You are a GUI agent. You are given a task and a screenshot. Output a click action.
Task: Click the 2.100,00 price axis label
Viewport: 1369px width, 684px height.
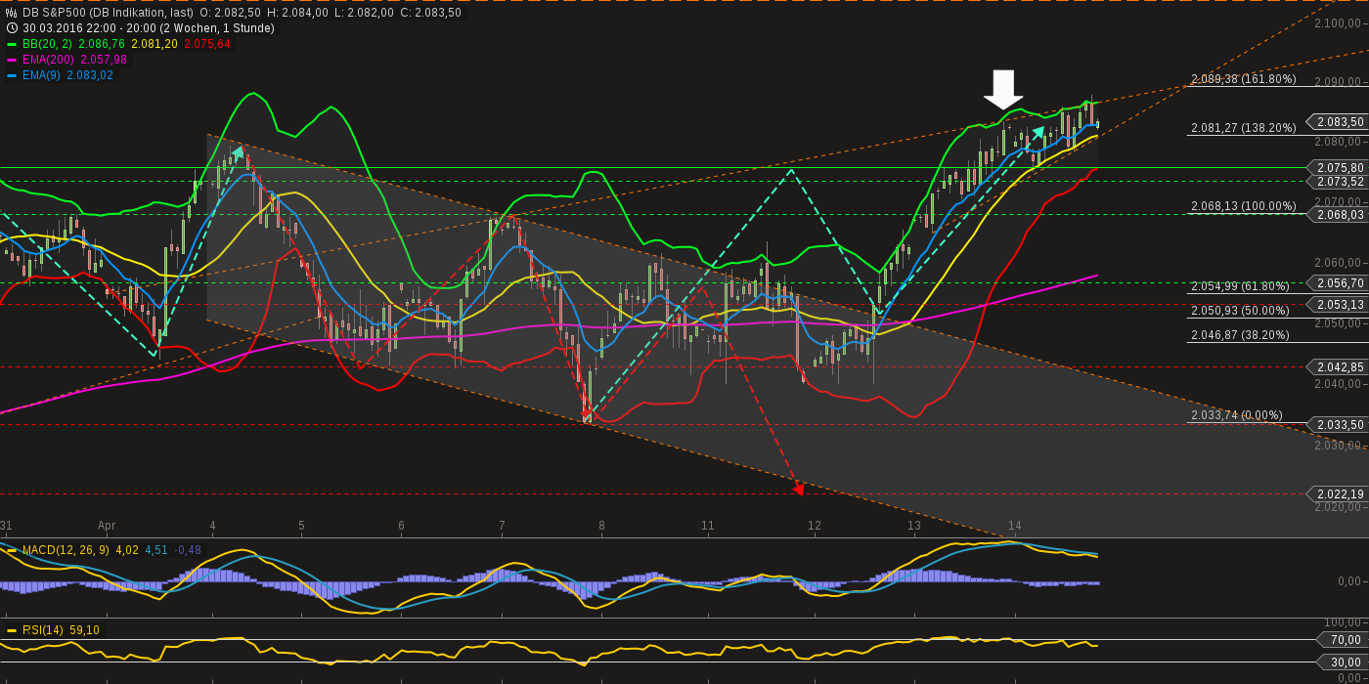point(1340,22)
